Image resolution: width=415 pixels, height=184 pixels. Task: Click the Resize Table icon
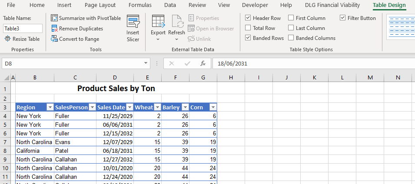(8, 39)
